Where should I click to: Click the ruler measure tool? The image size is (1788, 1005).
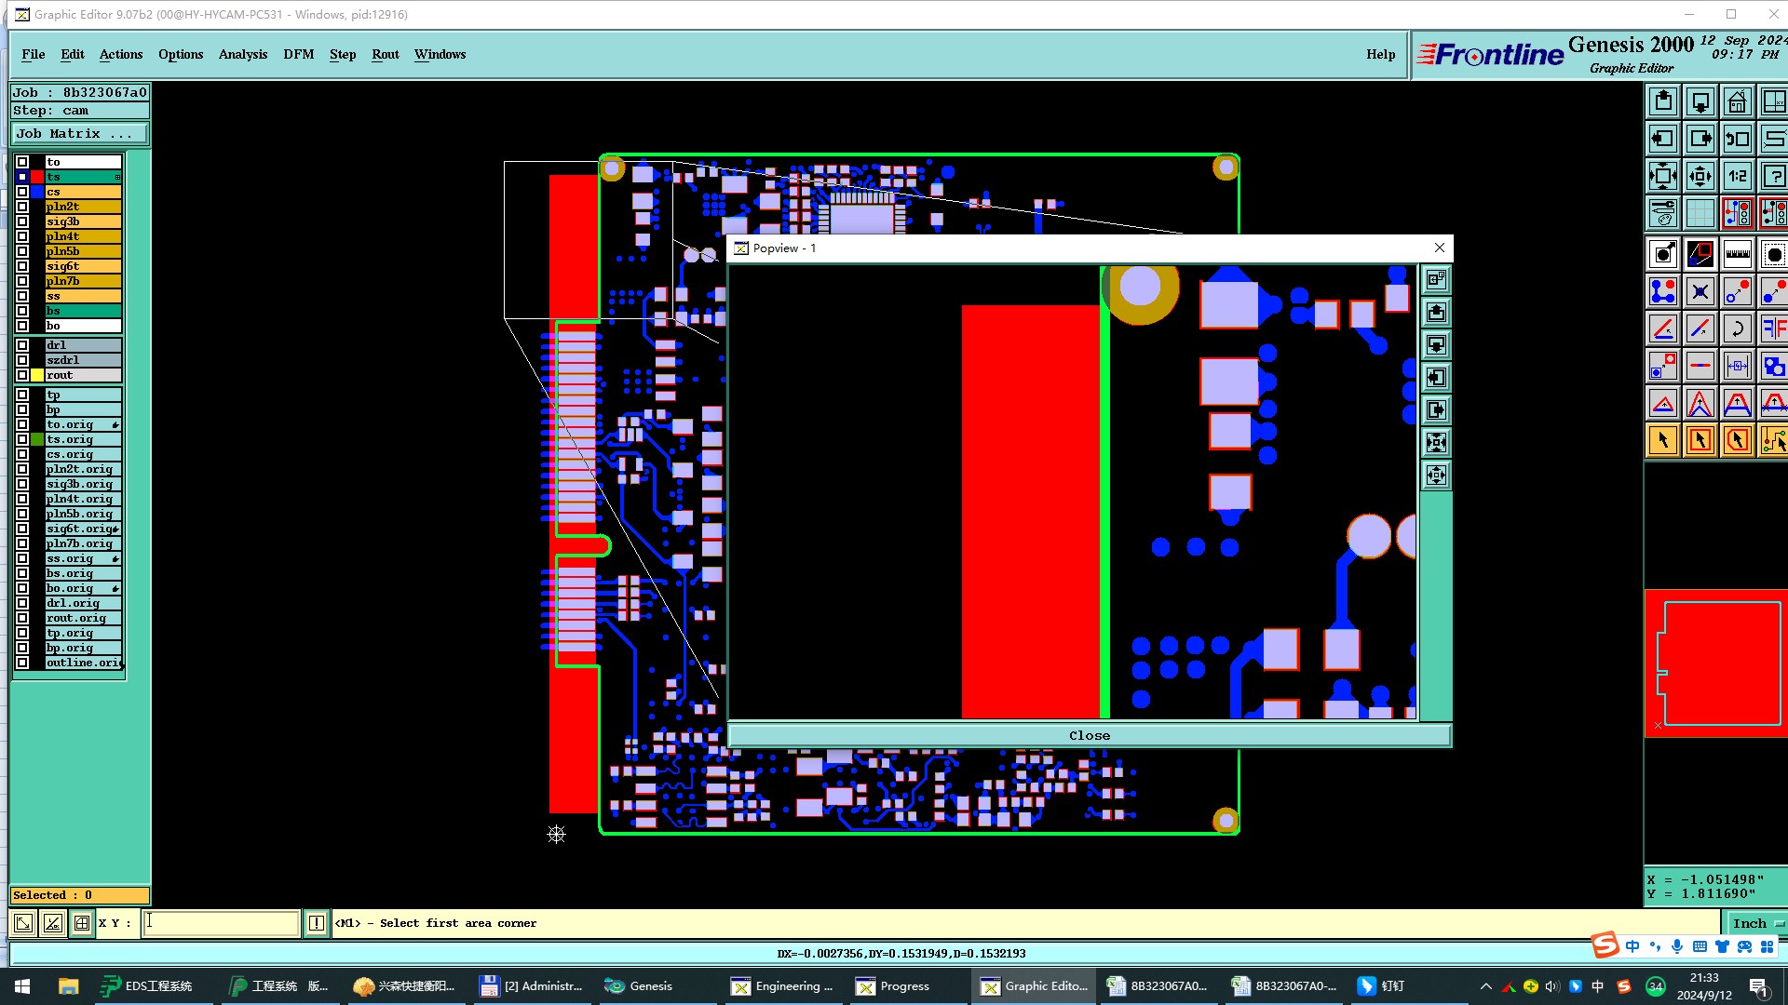[1737, 254]
